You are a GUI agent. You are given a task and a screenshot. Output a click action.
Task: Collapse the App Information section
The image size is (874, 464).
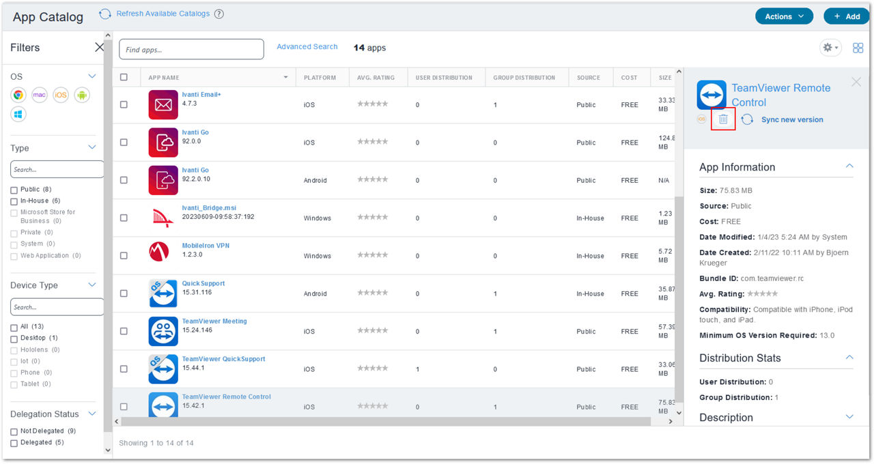(849, 166)
